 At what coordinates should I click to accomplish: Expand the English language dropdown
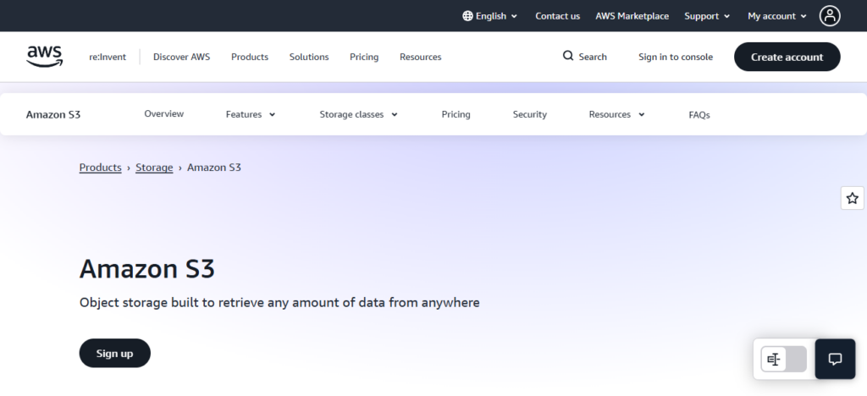(x=490, y=16)
